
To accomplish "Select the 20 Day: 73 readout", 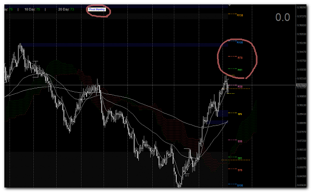I will click(66, 9).
